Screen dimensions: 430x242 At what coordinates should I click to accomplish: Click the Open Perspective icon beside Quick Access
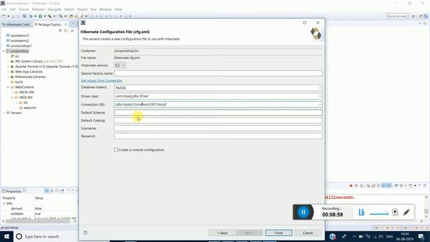(x=413, y=16)
